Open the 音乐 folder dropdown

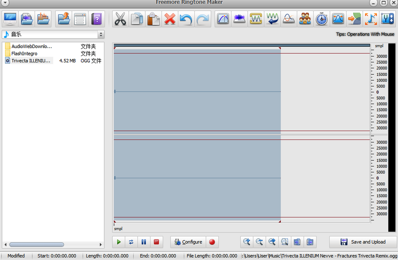(x=53, y=34)
